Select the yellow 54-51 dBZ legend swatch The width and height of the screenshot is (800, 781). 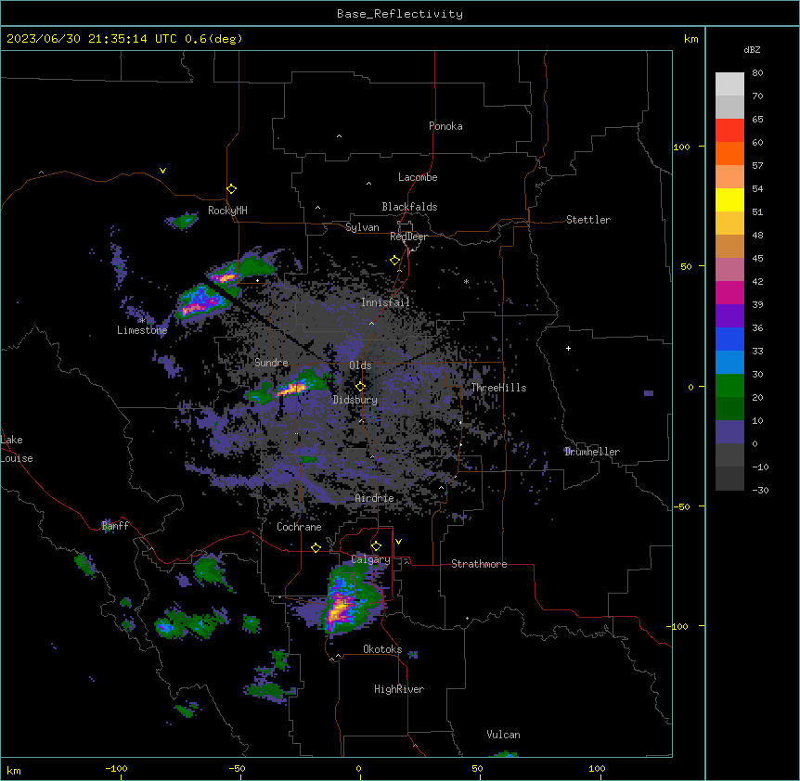(729, 200)
